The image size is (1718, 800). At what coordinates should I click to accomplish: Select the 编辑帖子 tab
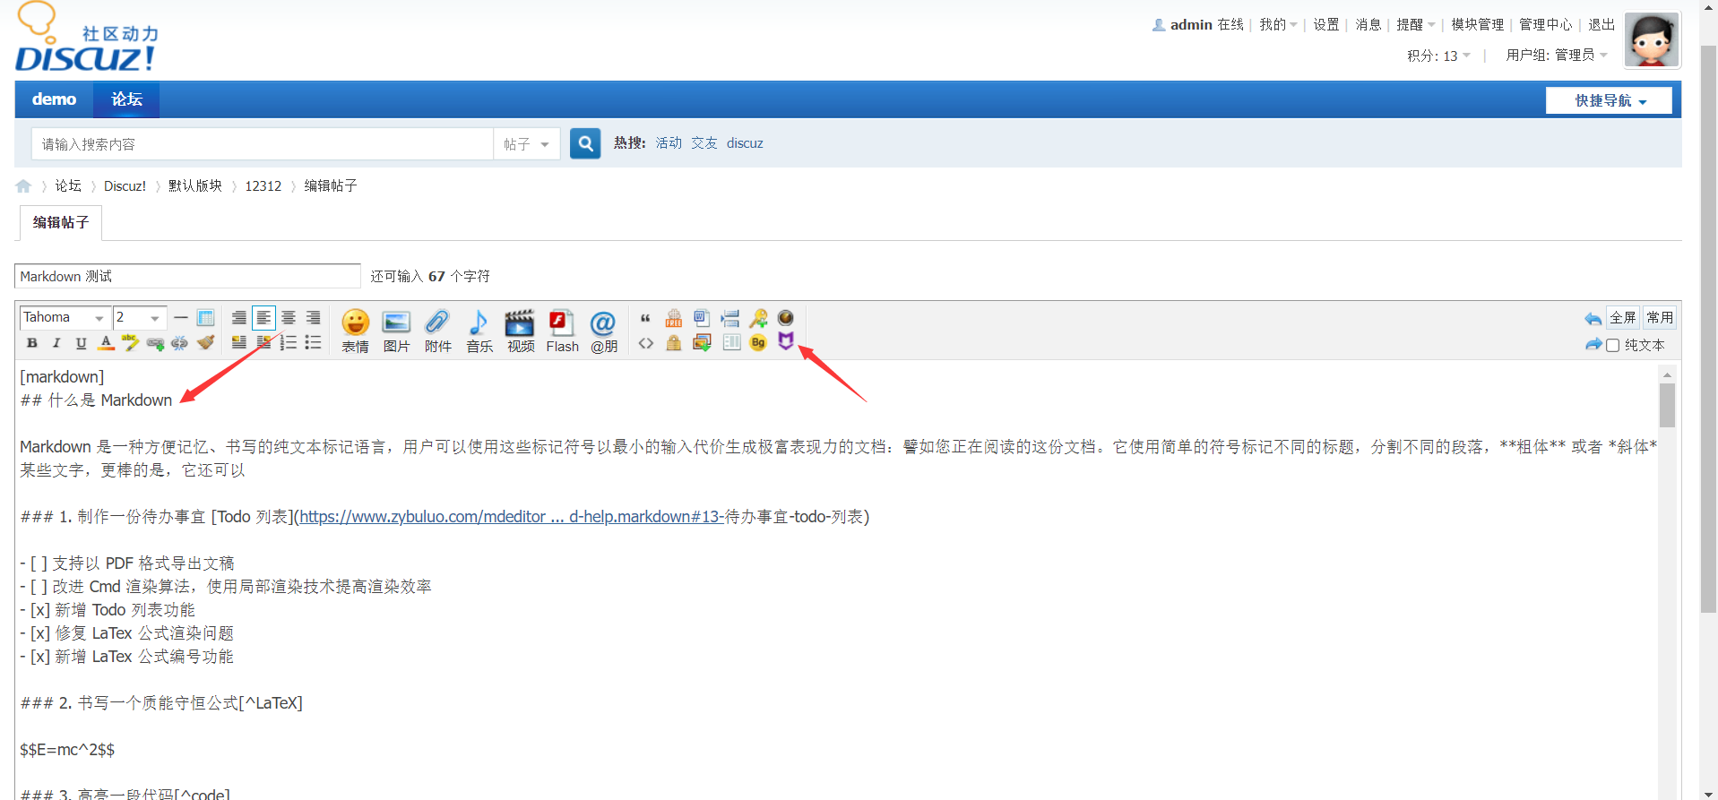coord(61,222)
